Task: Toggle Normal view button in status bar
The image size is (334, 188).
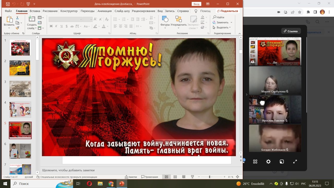Action: click(166, 177)
